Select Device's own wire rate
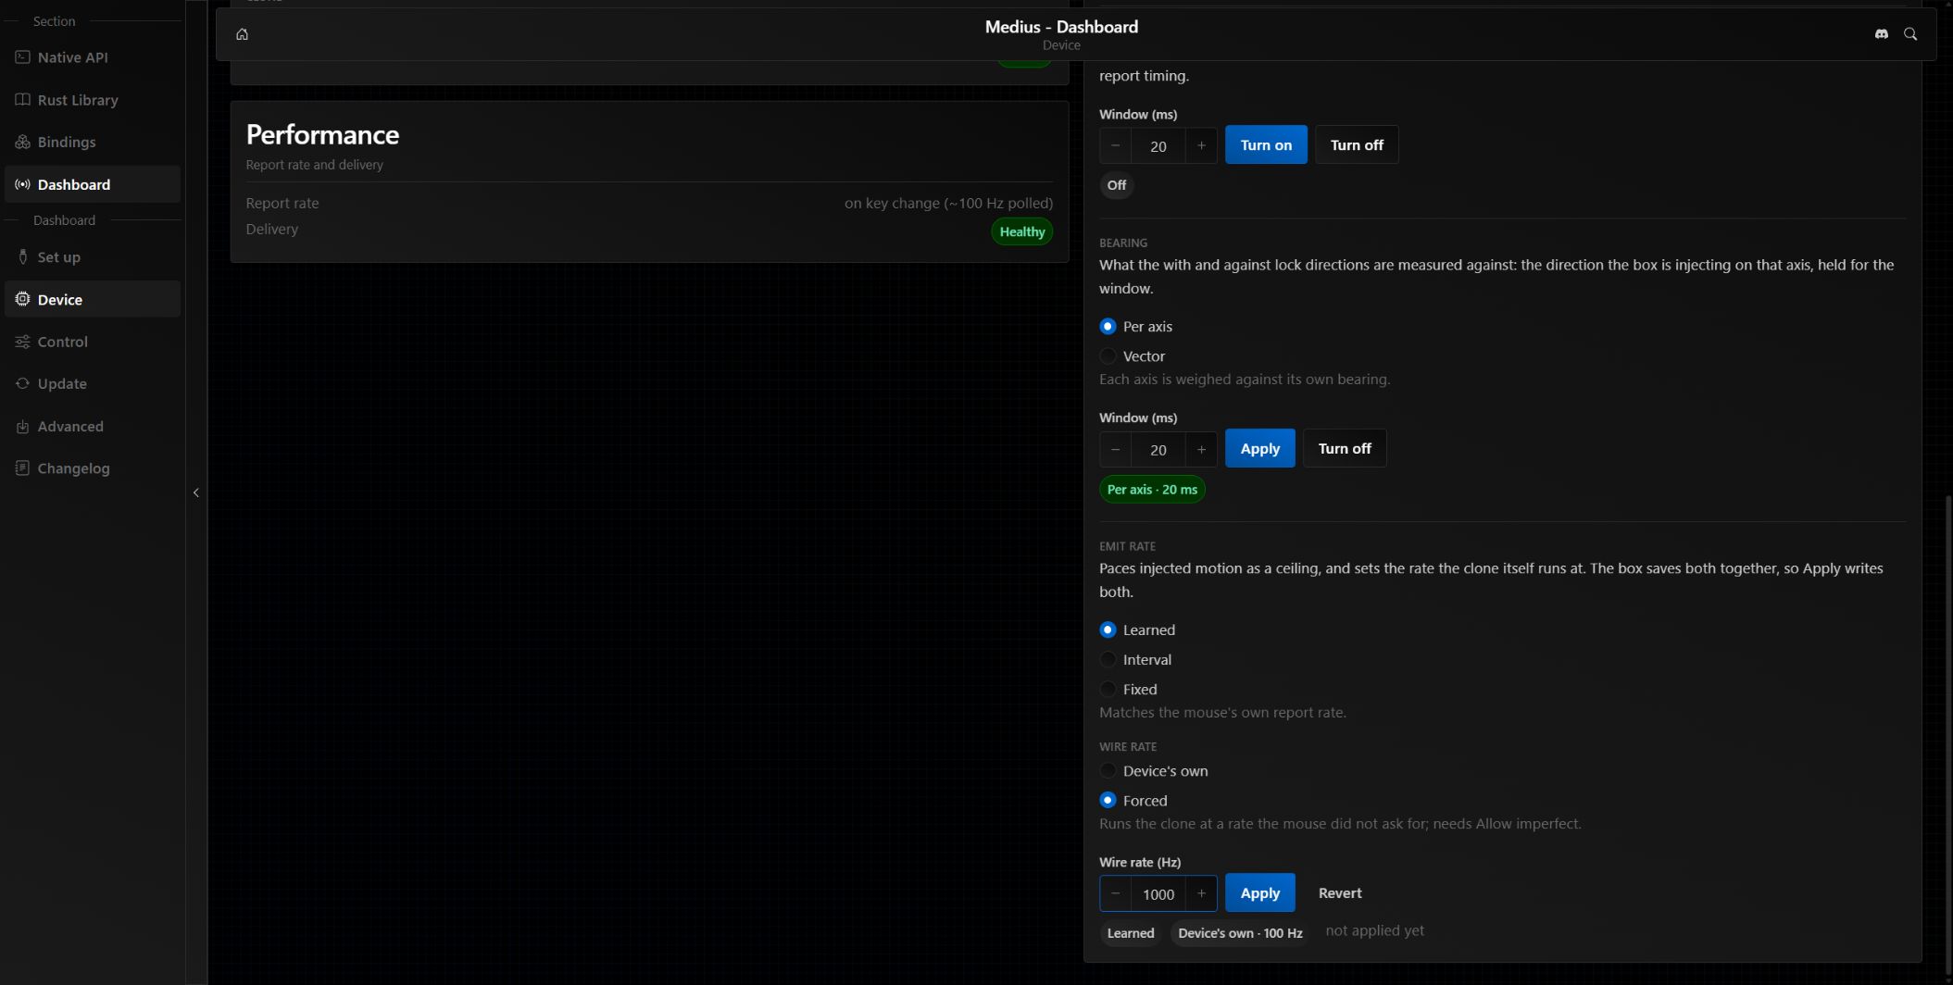 [1154, 771]
